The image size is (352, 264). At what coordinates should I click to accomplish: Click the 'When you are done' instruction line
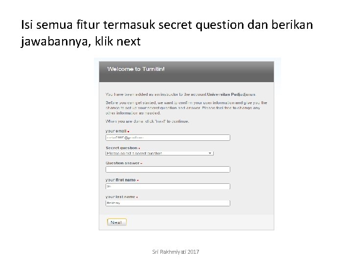coord(147,121)
